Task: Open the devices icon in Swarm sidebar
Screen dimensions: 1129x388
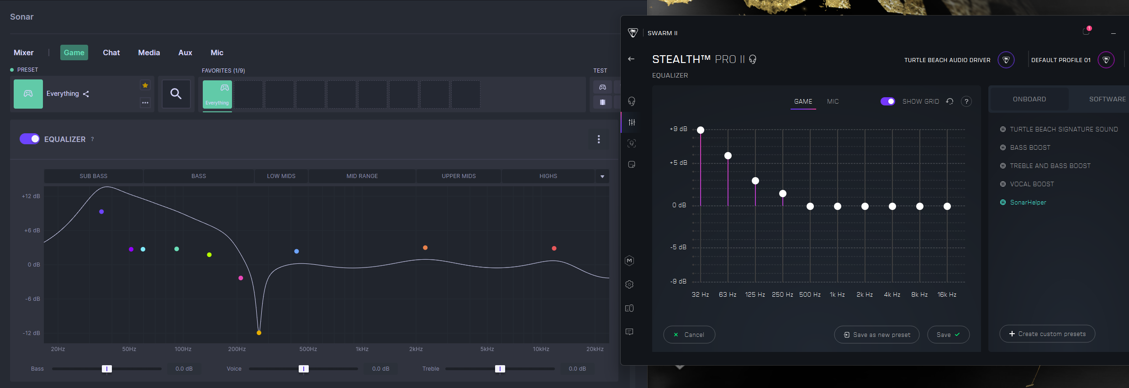Action: (629, 308)
